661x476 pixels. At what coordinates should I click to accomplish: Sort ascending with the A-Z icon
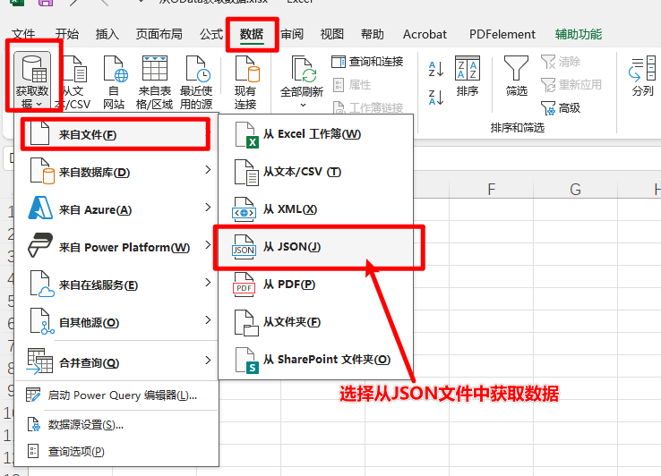click(436, 69)
